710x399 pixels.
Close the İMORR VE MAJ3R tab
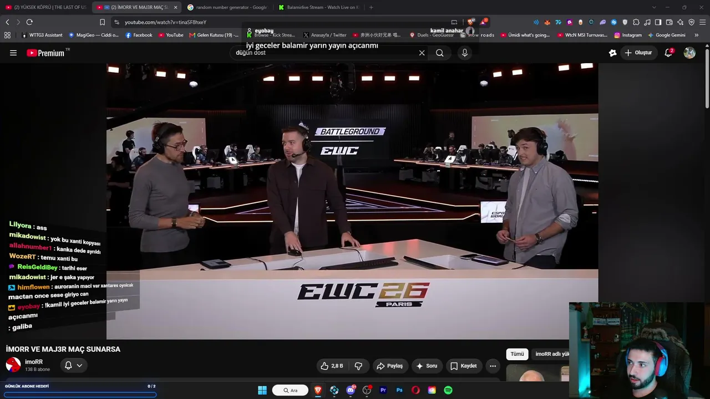click(x=175, y=7)
